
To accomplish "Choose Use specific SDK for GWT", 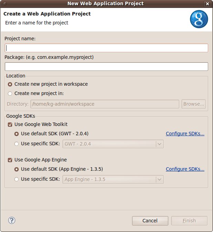I will point(17,144).
